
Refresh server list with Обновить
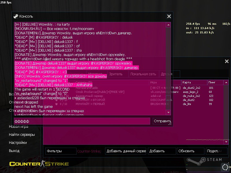tap(191, 151)
